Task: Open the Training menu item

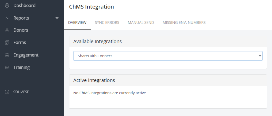Action: [21, 68]
